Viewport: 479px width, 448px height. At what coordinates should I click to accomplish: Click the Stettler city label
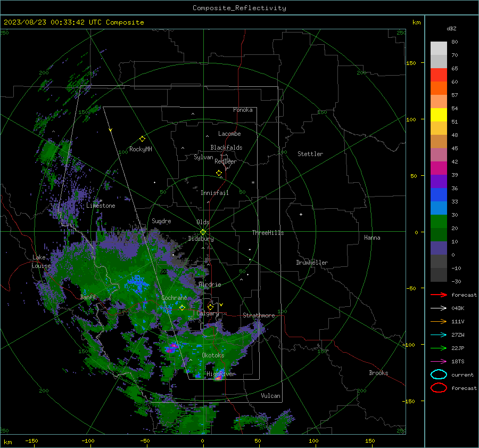tap(310, 154)
